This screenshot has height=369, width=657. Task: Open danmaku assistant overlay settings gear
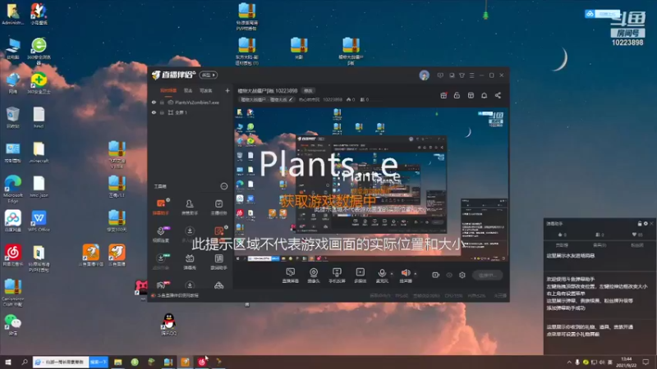[646, 223]
